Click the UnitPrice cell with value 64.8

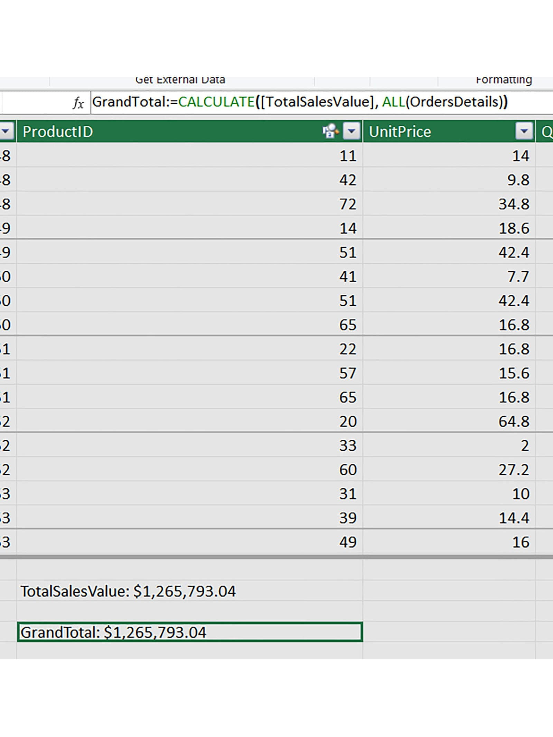tap(449, 422)
